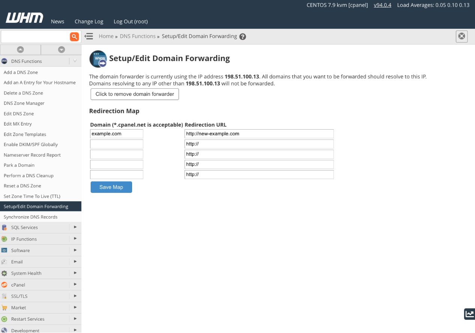Focus the sidebar search text box
Screen dimensions: 475x333
pyautogui.click(x=35, y=37)
